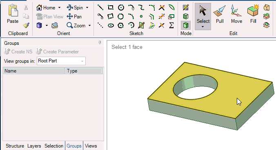Screen dimensions: 276x150
Task: Pick the Rectangle sketch tool
Action: 111,8
